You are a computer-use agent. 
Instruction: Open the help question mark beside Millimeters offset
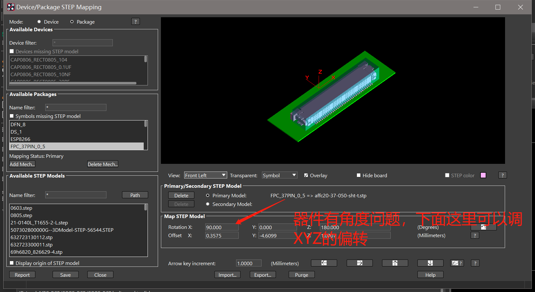click(x=475, y=236)
